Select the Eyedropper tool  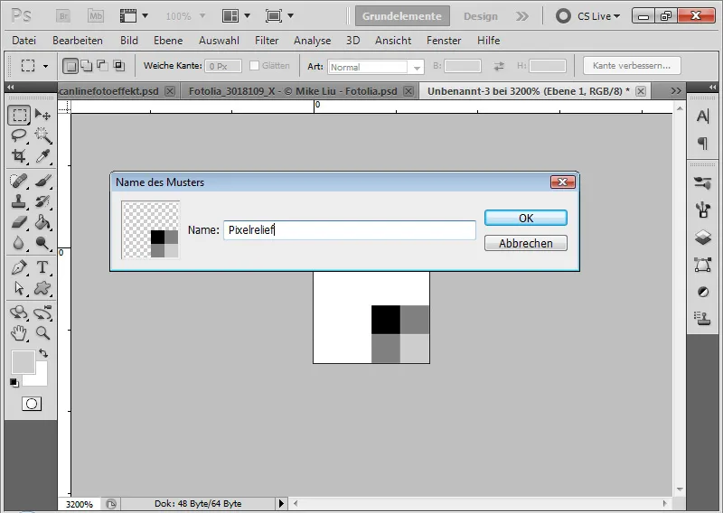pyautogui.click(x=42, y=156)
